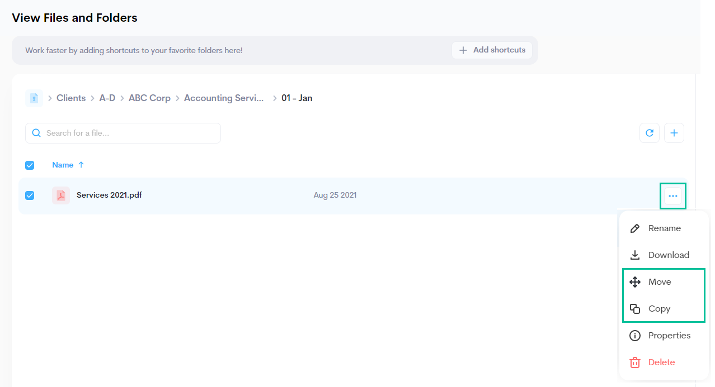The image size is (715, 387).
Task: Uncheck the select-all checkbox in header
Action: coord(30,165)
